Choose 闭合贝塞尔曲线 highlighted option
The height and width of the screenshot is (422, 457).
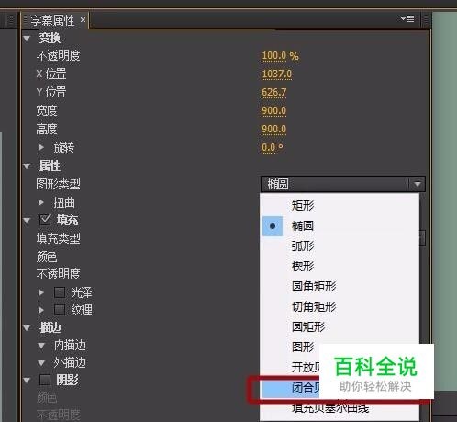coord(291,388)
